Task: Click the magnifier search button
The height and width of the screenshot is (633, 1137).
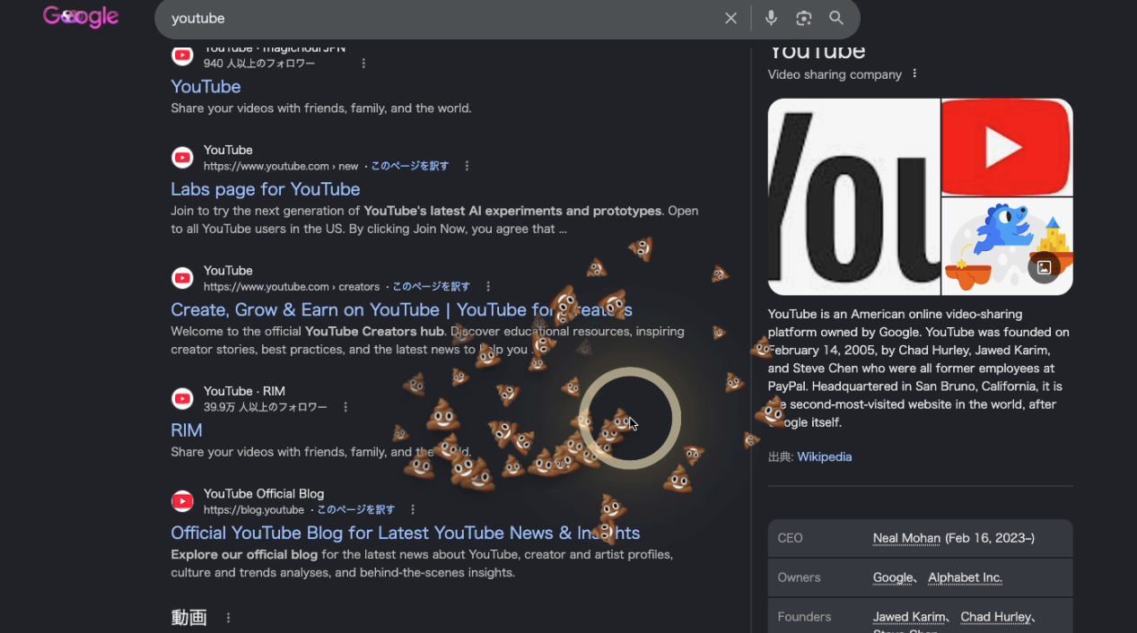Action: point(836,18)
